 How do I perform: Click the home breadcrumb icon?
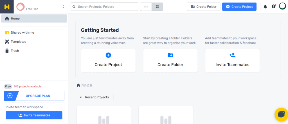pos(78,85)
